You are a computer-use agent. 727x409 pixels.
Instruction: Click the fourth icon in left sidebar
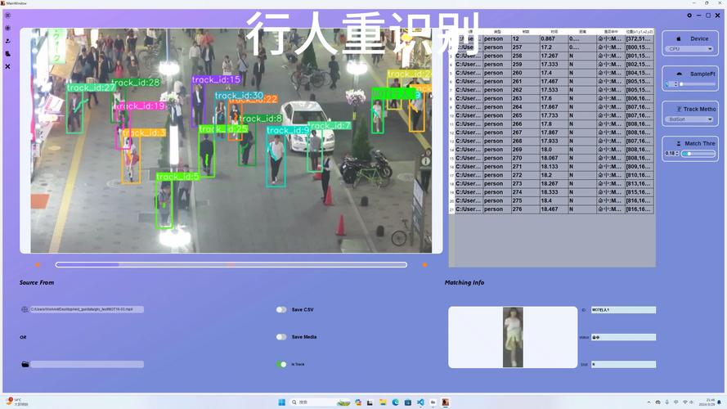tap(7, 54)
